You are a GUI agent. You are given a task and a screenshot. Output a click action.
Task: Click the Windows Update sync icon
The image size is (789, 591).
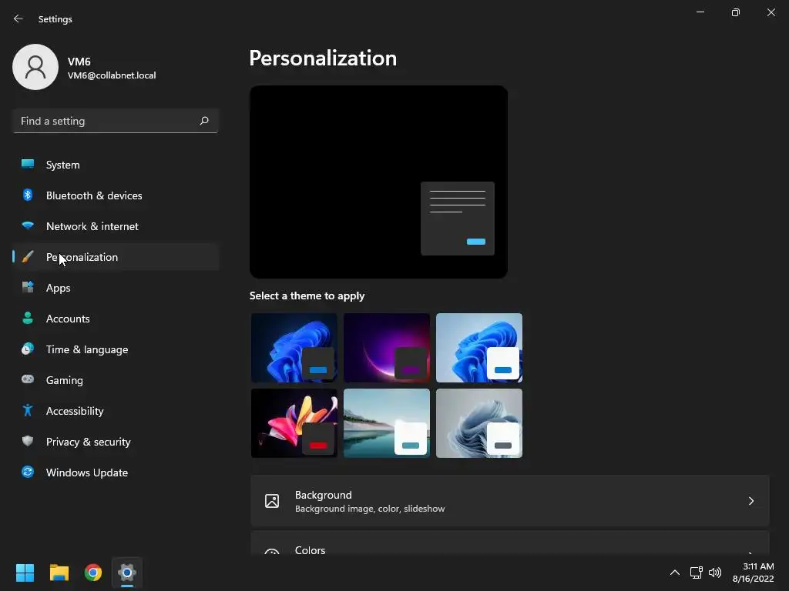coord(28,472)
